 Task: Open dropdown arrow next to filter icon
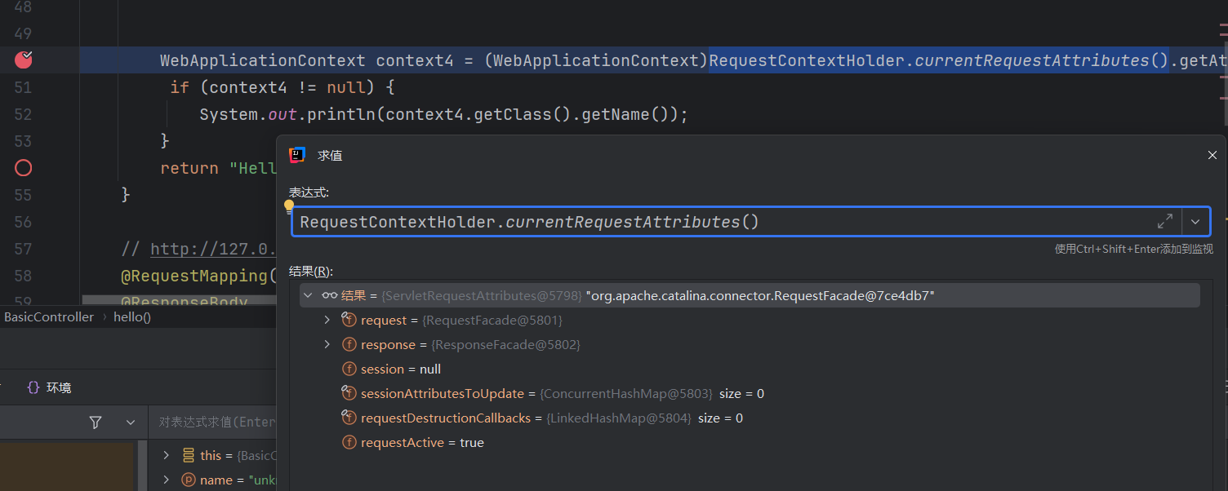click(131, 422)
